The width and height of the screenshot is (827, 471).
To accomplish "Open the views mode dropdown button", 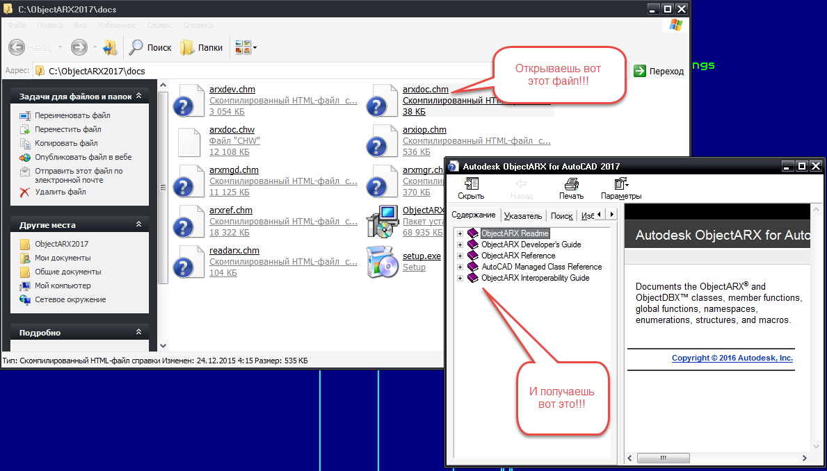I will click(x=246, y=47).
